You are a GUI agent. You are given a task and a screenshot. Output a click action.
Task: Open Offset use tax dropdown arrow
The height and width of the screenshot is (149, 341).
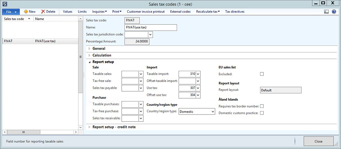tap(198, 95)
